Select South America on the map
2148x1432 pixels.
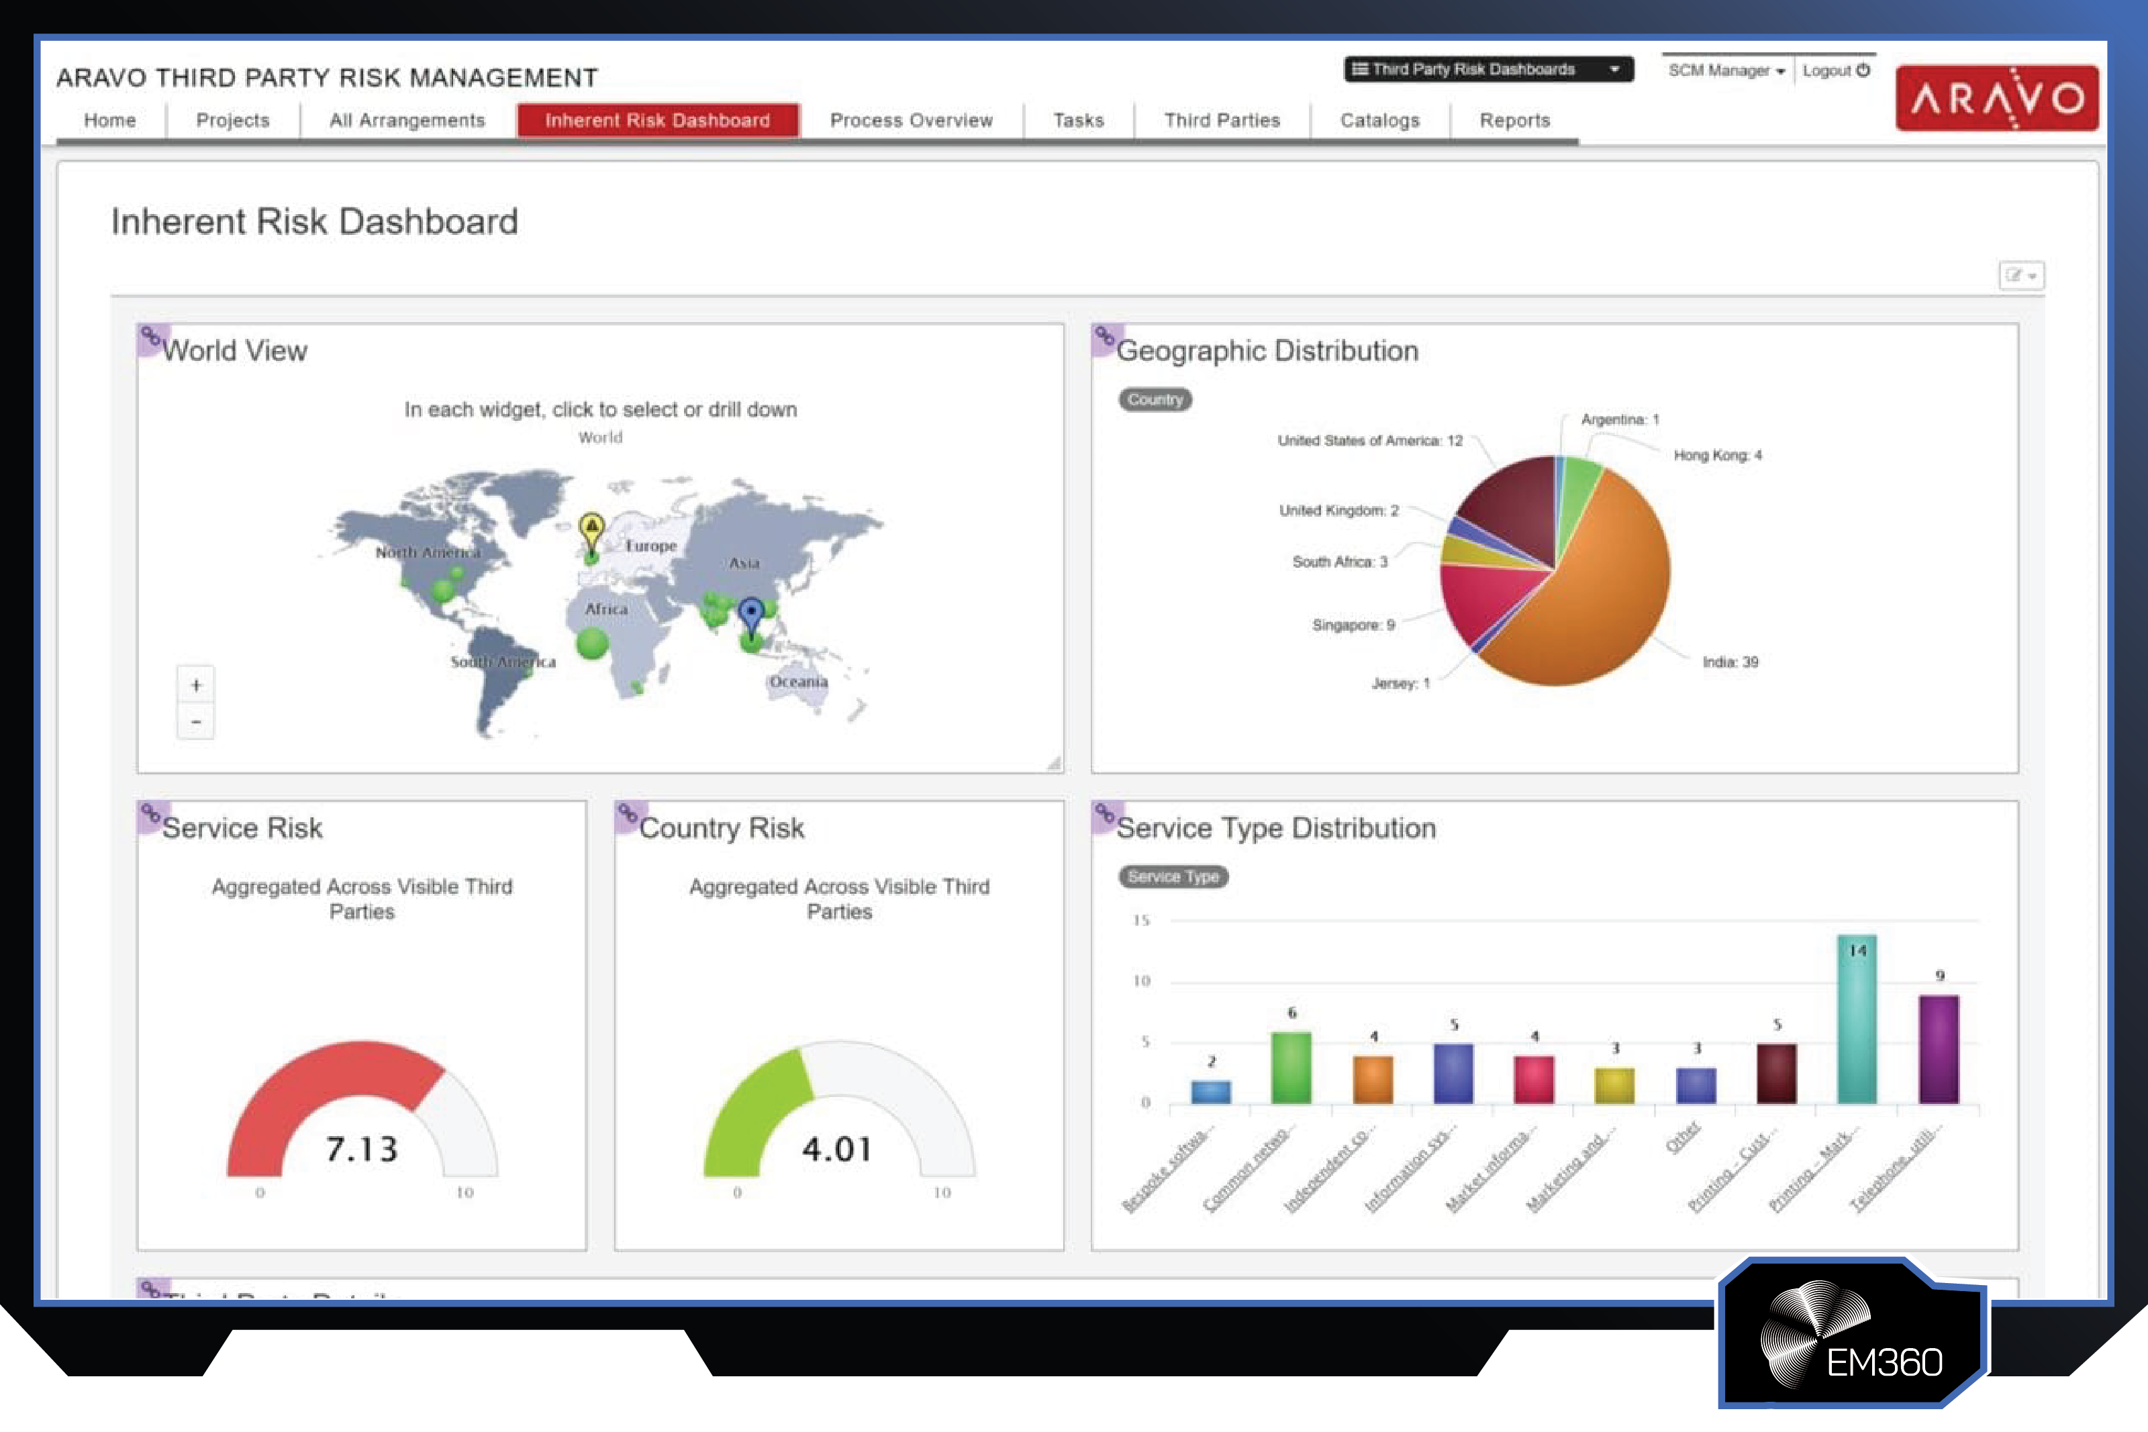click(502, 662)
